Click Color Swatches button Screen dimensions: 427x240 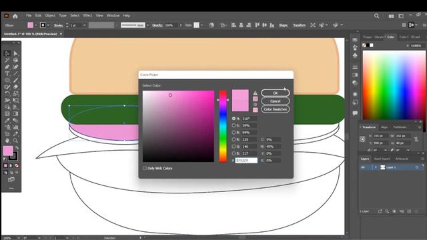click(276, 109)
